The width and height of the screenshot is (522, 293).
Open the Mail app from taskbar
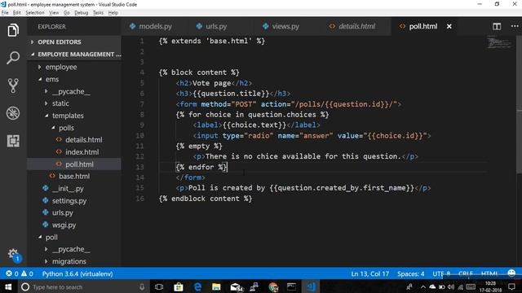(236, 286)
